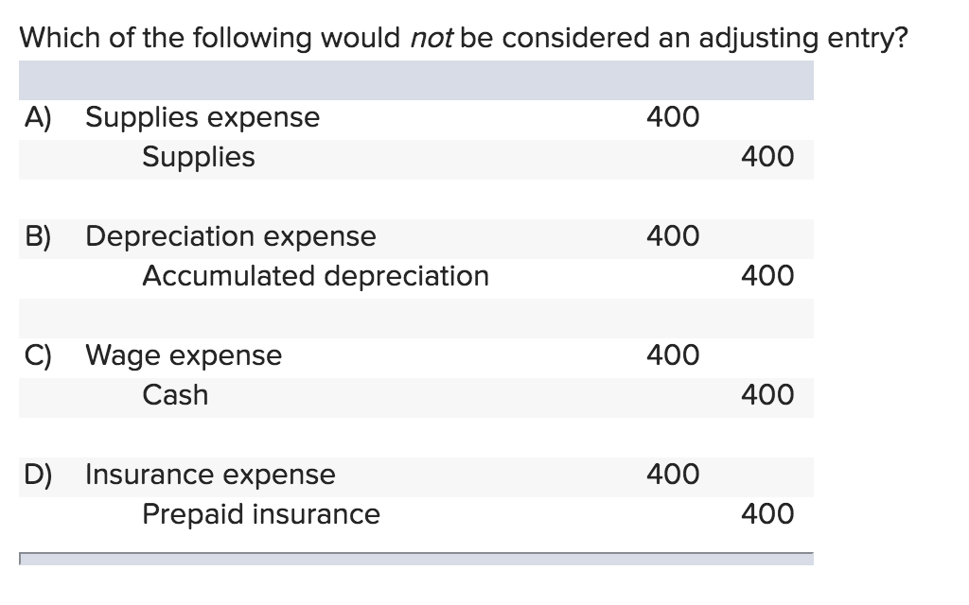
Task: Click the 400 credit for Accumulated depreciation
Action: [x=767, y=276]
